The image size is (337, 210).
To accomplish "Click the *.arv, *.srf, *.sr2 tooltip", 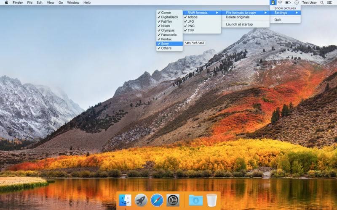I will (x=195, y=43).
